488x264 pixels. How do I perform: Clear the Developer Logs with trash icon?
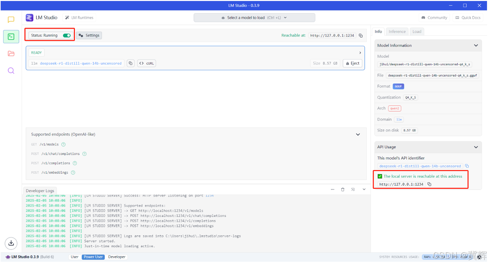tap(343, 190)
